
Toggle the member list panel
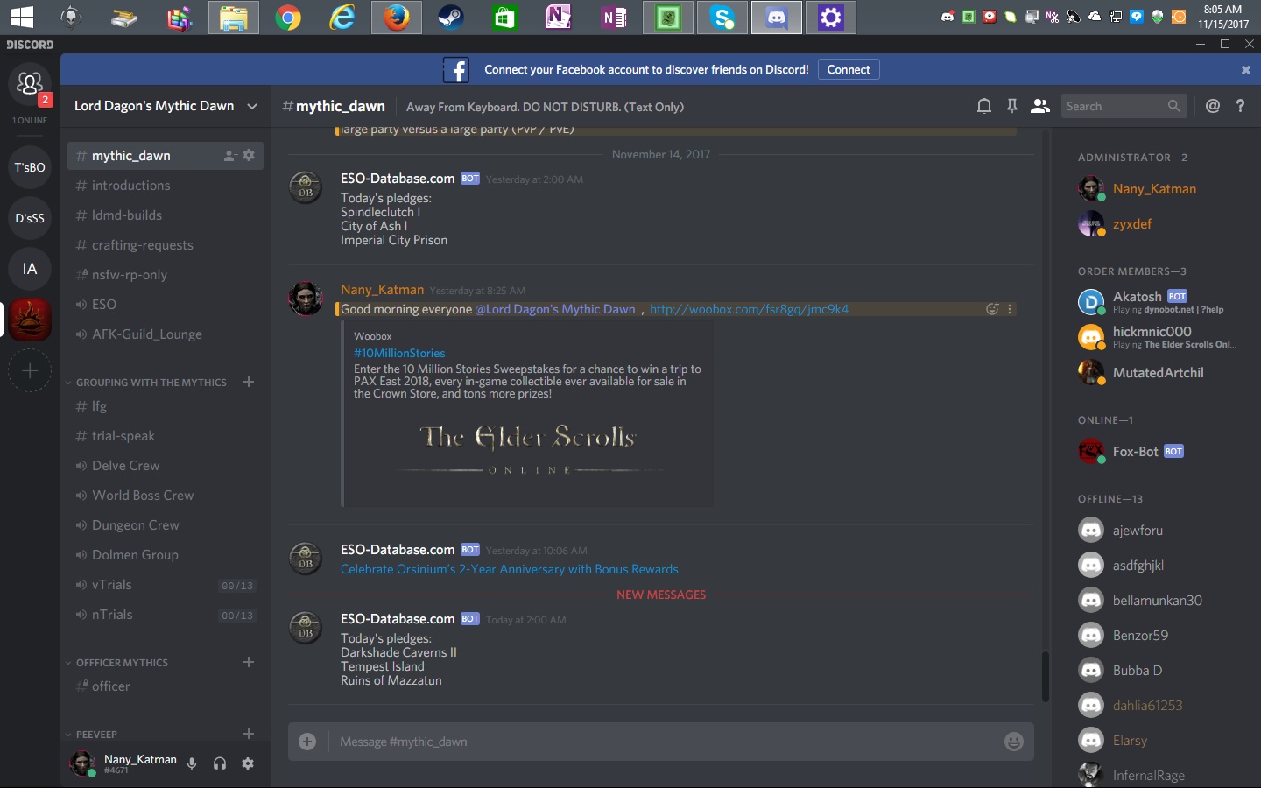click(x=1040, y=106)
